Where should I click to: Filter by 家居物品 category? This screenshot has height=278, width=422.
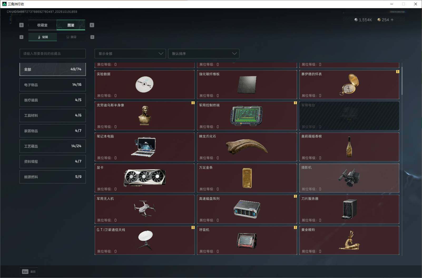coord(53,131)
